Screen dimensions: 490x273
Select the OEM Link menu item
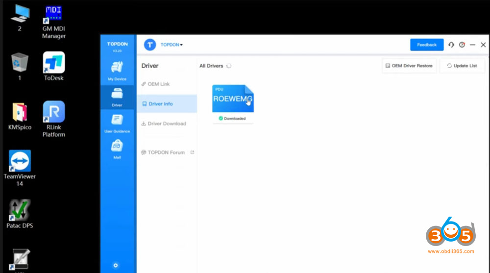158,84
